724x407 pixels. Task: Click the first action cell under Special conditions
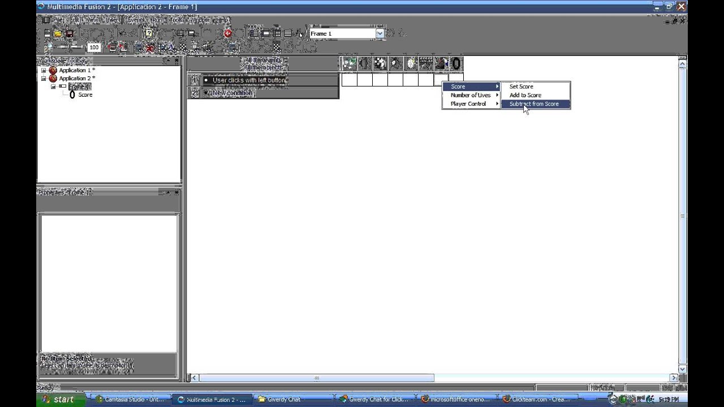coord(349,80)
